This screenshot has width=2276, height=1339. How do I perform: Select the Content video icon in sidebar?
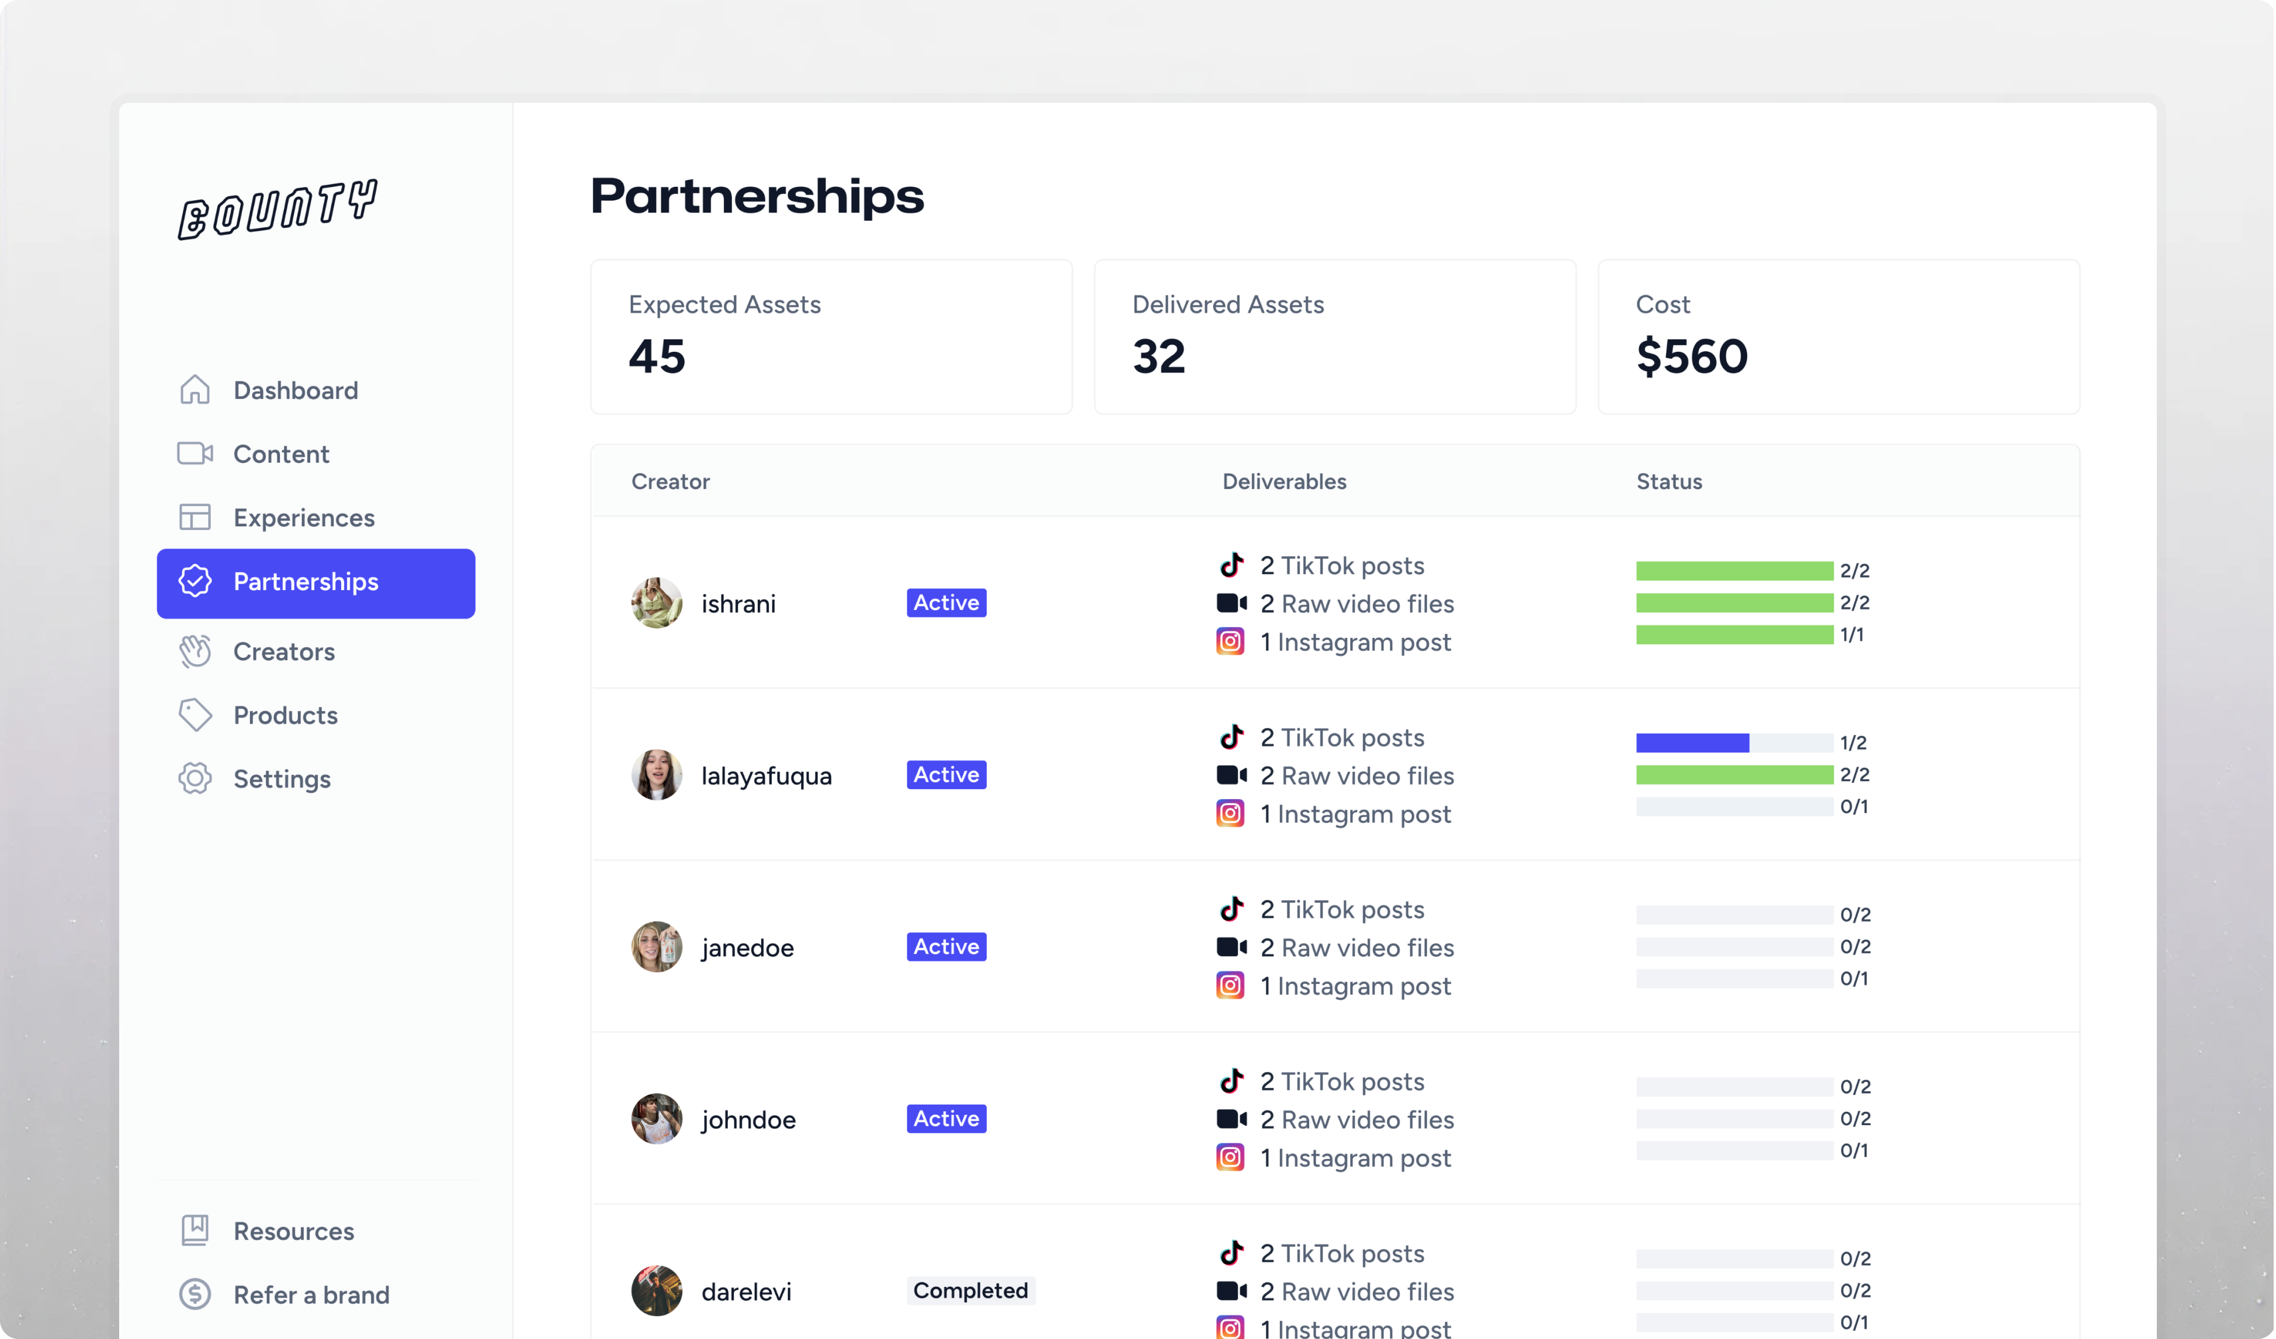click(194, 453)
